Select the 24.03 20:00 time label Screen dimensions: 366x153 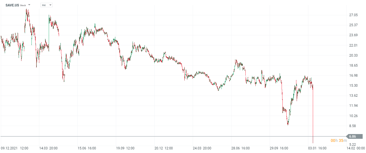202,148
